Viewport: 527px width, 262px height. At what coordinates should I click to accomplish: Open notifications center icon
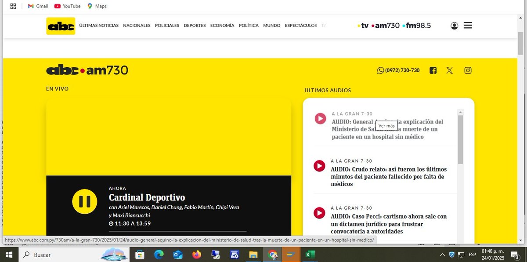[x=515, y=255]
